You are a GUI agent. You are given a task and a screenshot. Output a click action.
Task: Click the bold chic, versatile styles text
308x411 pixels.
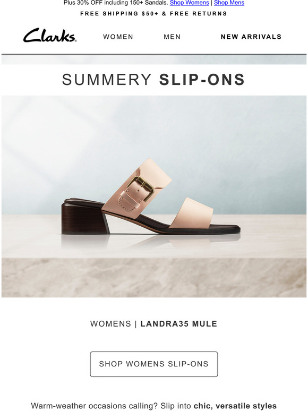(235, 406)
